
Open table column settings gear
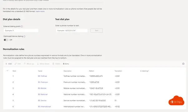(x=183, y=64)
